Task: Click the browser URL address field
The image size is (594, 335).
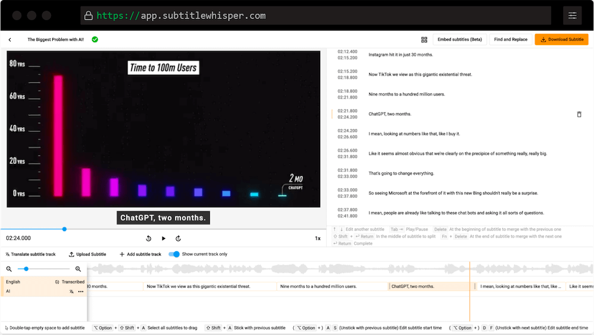Action: point(315,15)
